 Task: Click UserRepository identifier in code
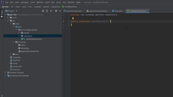pos(100,22)
